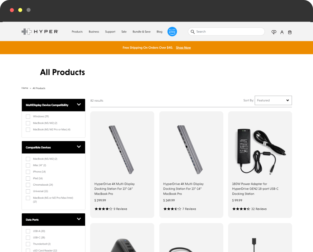
Task: Collapse the Compatible Devices filter
Action: [79, 147]
